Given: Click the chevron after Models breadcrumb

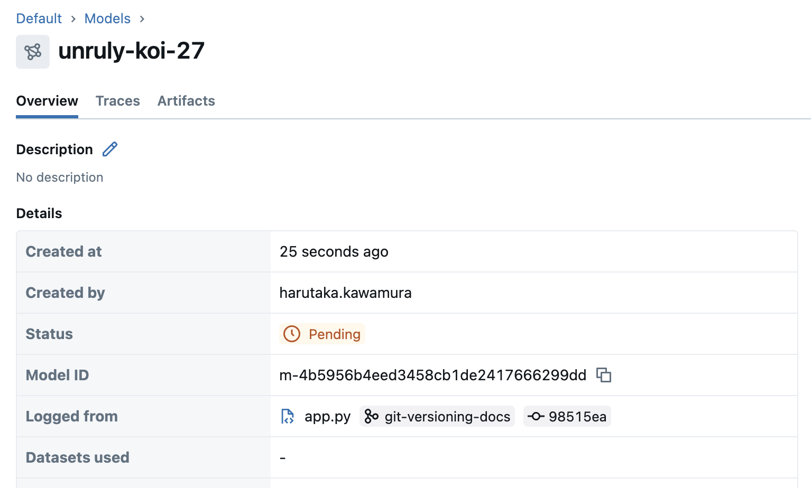Looking at the screenshot, I should (142, 19).
